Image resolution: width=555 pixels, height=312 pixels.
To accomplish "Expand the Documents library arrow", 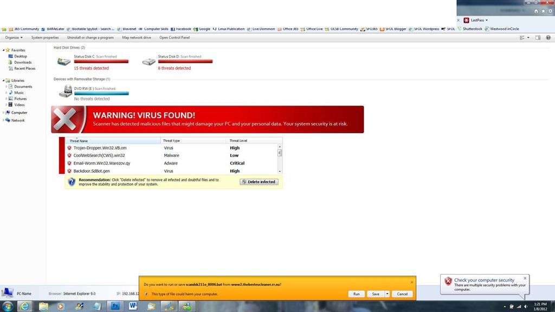I will tap(7, 87).
